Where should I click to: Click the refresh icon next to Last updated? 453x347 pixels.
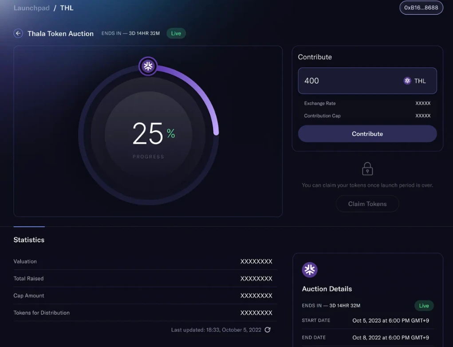tap(268, 330)
